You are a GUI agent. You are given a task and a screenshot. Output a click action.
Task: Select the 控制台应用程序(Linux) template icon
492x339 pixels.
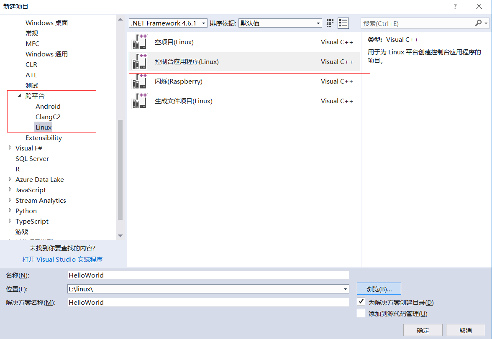139,61
